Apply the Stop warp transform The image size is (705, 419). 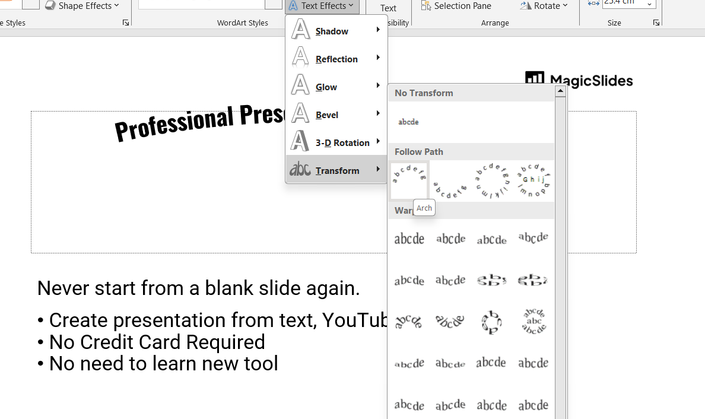click(450, 239)
